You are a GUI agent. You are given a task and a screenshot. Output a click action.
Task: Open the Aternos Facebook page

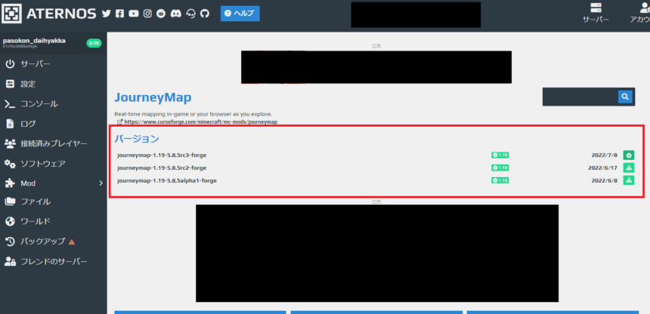pos(120,14)
